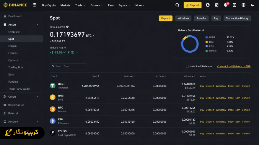This screenshot has height=145, width=259.
Task: Open the Square dropdown in top nav
Action: pos(124,5)
